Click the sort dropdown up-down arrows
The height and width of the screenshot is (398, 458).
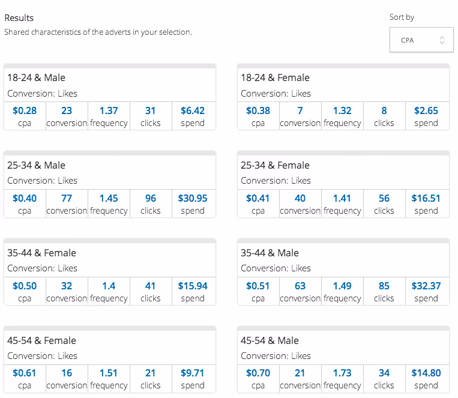[442, 40]
